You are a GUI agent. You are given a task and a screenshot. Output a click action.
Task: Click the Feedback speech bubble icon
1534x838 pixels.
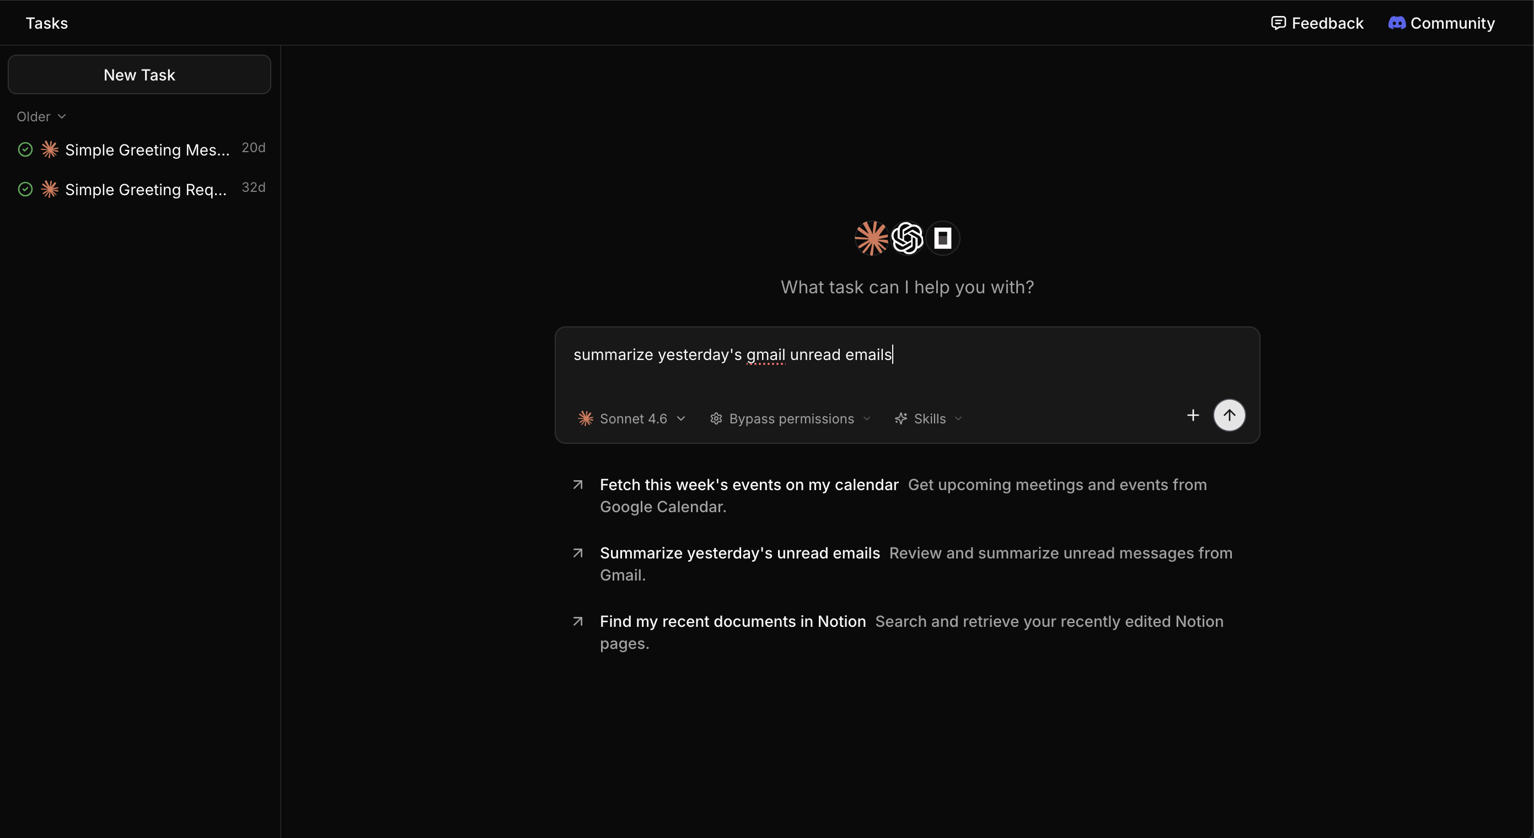(x=1278, y=23)
